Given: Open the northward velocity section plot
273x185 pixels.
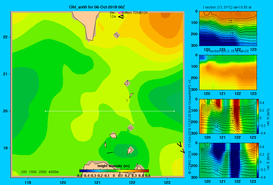Looking at the screenshot, I should (228, 116).
